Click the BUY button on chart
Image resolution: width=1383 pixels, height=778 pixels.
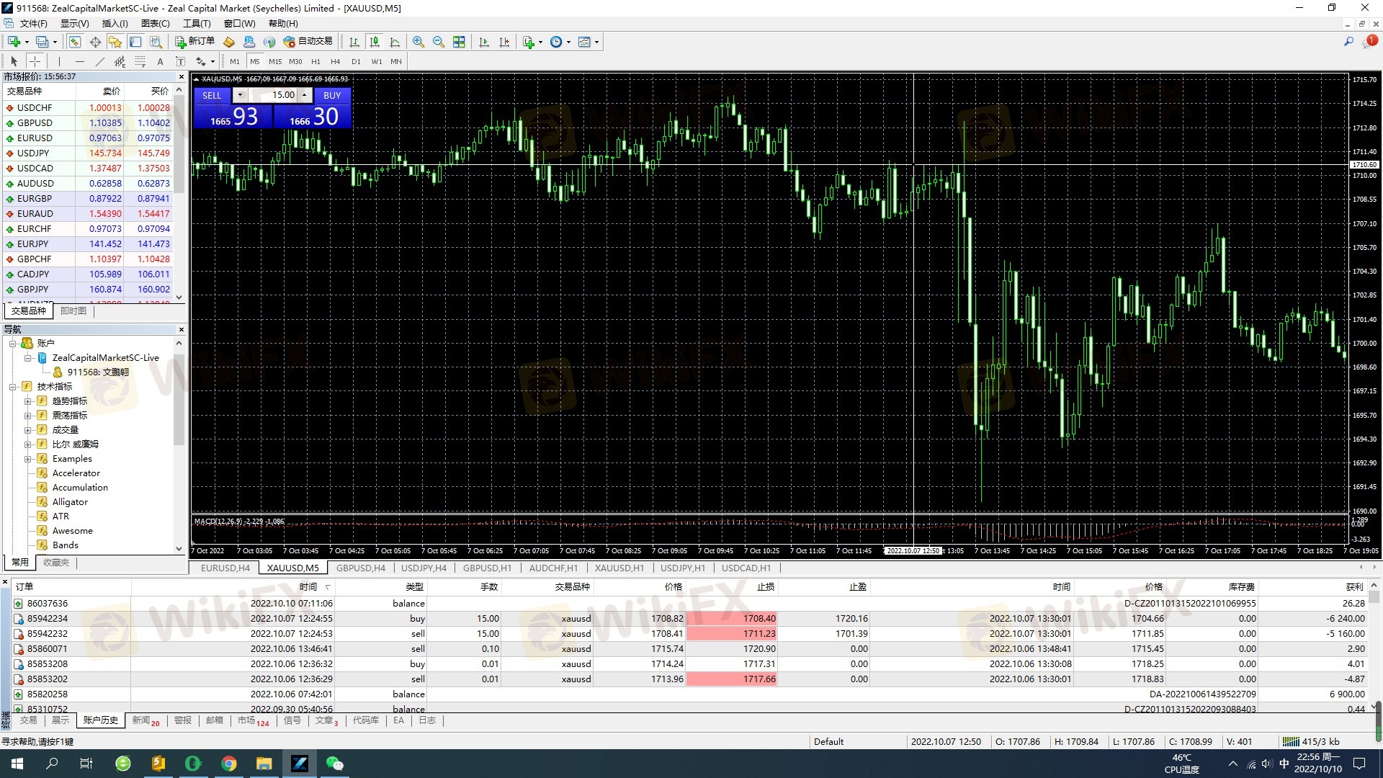(332, 95)
